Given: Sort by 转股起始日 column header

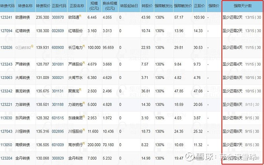Looking at the screenshot, I should (129, 6).
